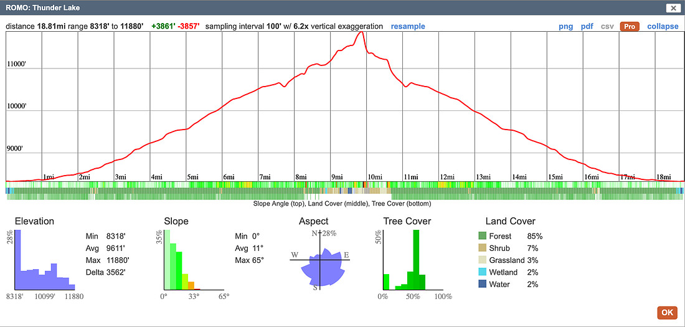Click the Land Cover heading
The height and width of the screenshot is (327, 685).
click(510, 221)
